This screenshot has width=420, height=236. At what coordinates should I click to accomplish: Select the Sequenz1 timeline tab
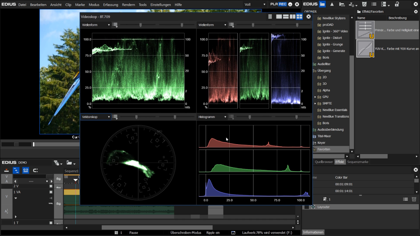72,170
